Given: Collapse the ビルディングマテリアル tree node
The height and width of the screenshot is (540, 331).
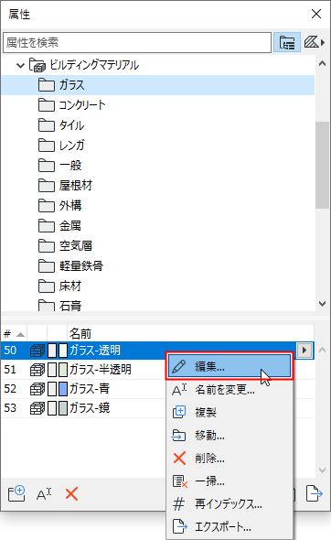Looking at the screenshot, I should tap(20, 65).
